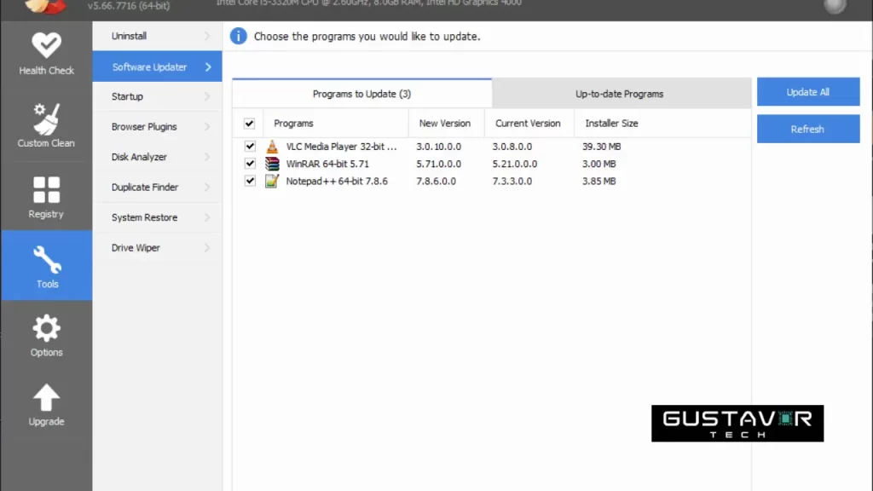Expand the Duplicate Finder chevron
The width and height of the screenshot is (873, 491).
tap(207, 187)
